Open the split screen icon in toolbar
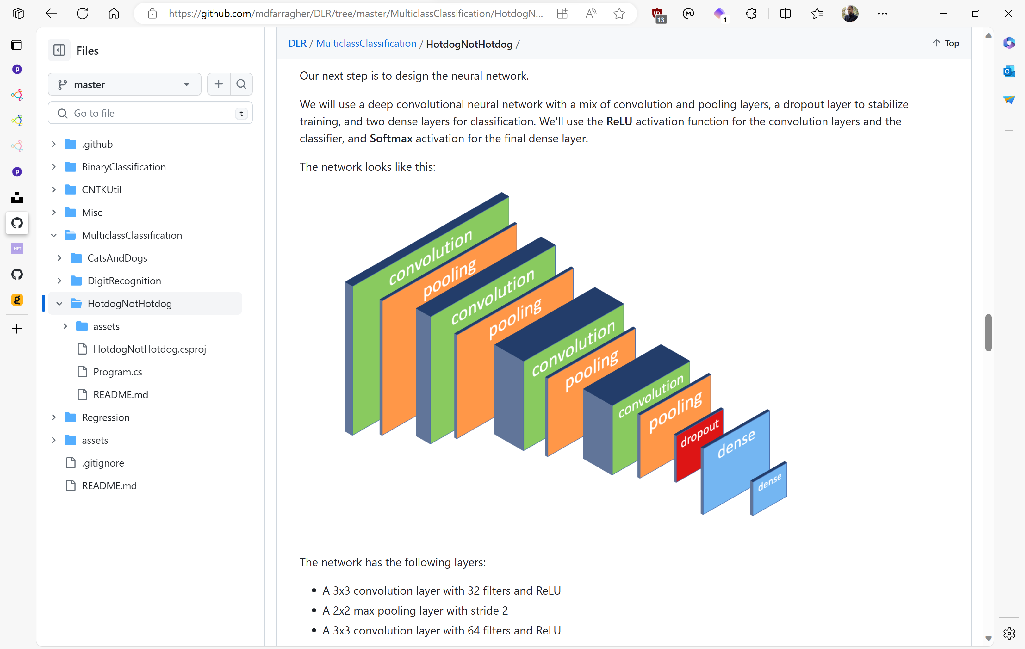The height and width of the screenshot is (649, 1025). (x=785, y=14)
